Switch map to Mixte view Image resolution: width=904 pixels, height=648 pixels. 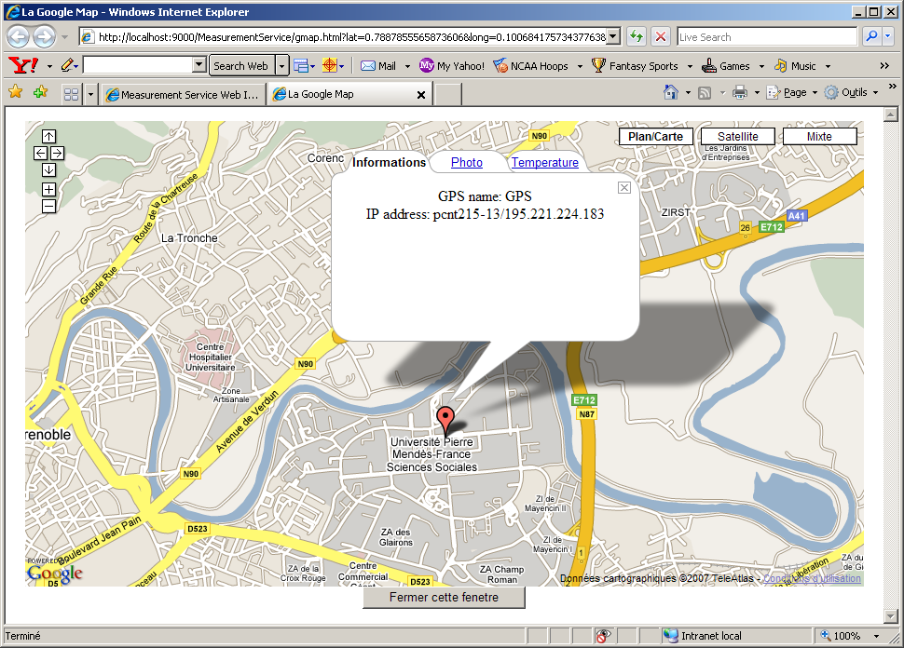819,137
